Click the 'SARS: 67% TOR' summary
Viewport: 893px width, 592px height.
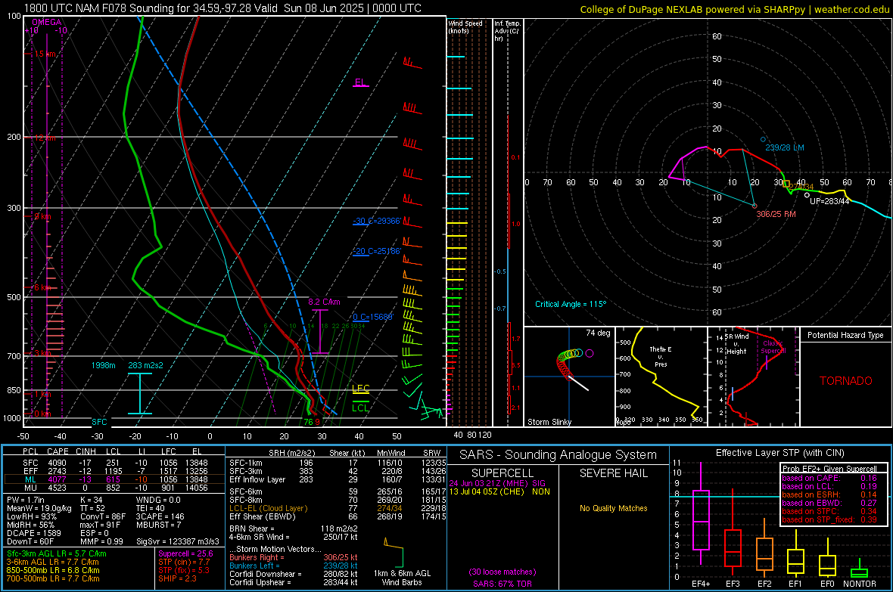pos(503,584)
